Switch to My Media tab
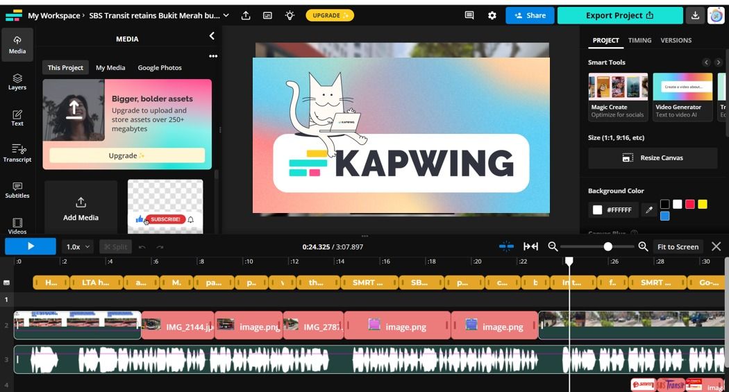The height and width of the screenshot is (392, 729). tap(110, 68)
